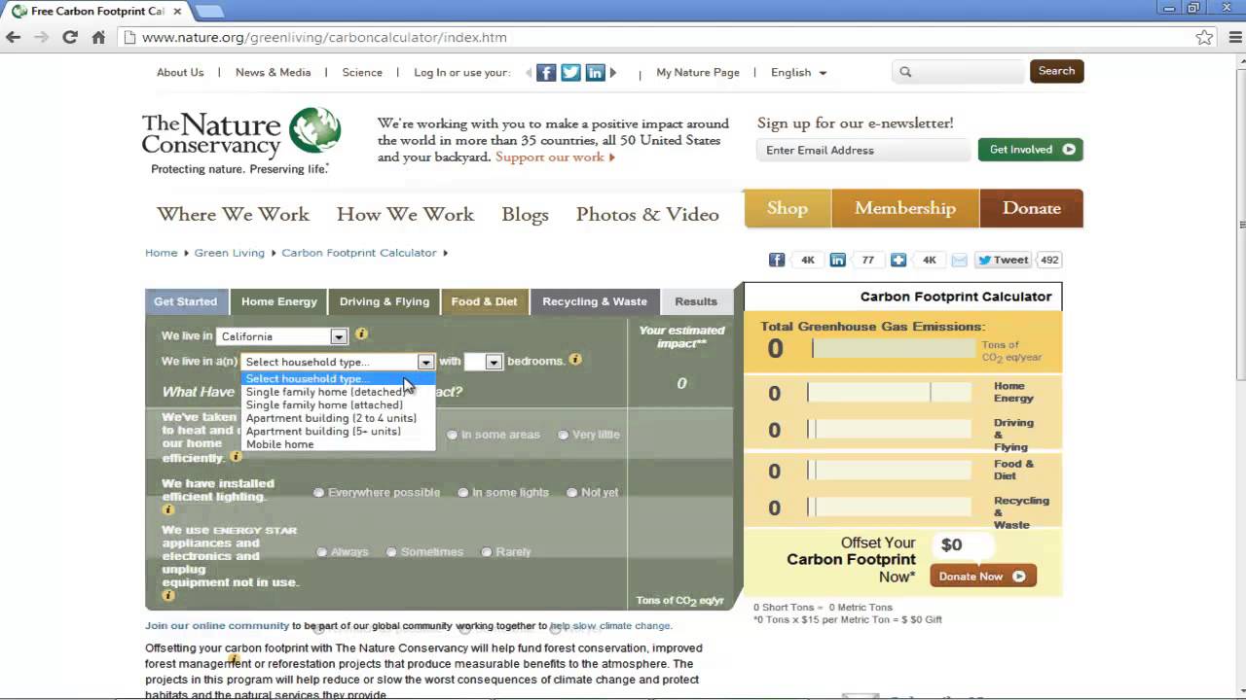This screenshot has height=700, width=1246.
Task: Click the info icon beside bedrooms
Action: pos(575,359)
